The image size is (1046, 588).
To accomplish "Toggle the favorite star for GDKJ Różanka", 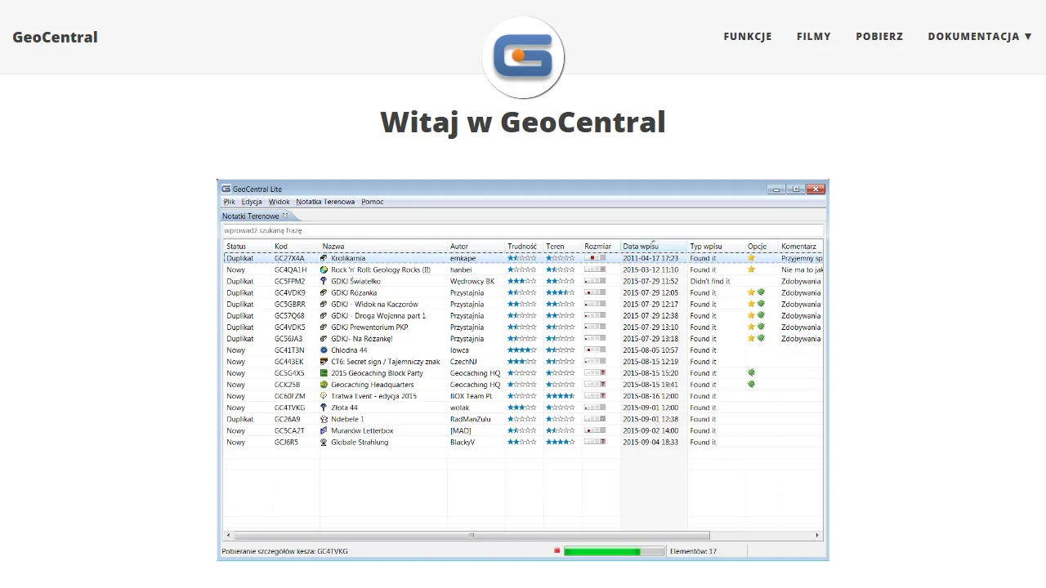I will coord(750,292).
